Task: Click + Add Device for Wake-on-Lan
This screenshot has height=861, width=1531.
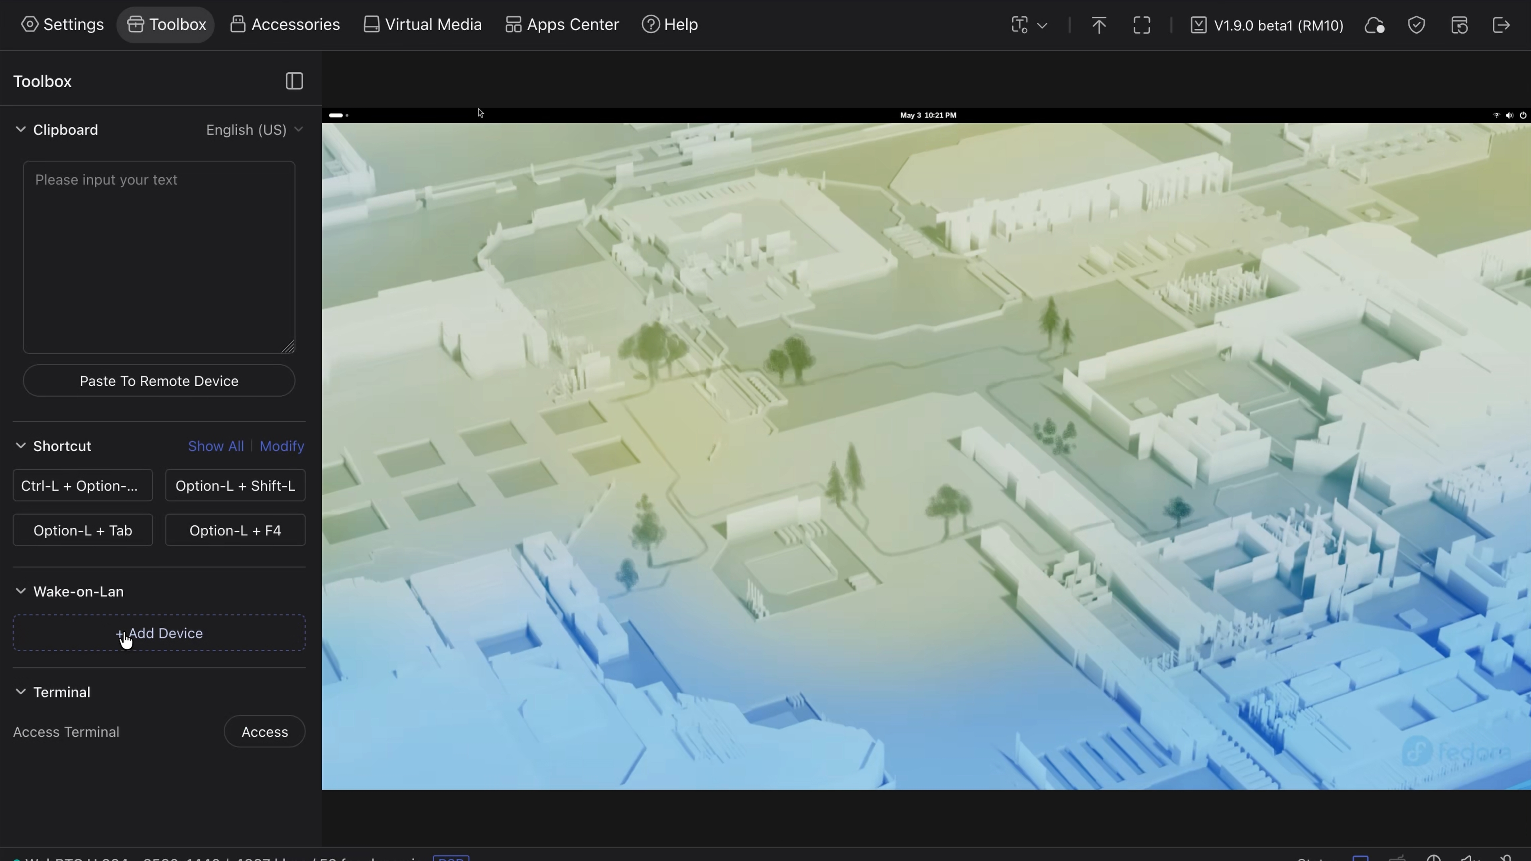Action: pyautogui.click(x=159, y=633)
